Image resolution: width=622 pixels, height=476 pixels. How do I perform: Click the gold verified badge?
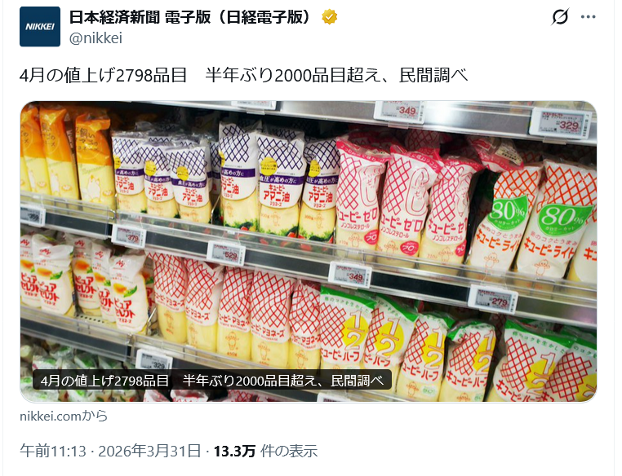(x=329, y=17)
